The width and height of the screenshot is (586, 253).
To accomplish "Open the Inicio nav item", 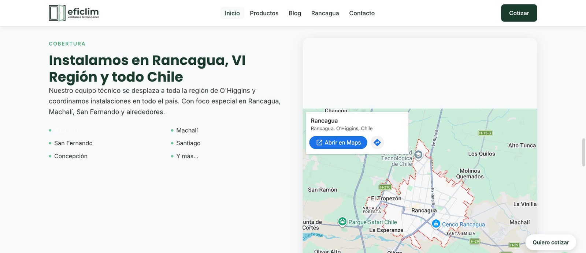I will pos(232,13).
